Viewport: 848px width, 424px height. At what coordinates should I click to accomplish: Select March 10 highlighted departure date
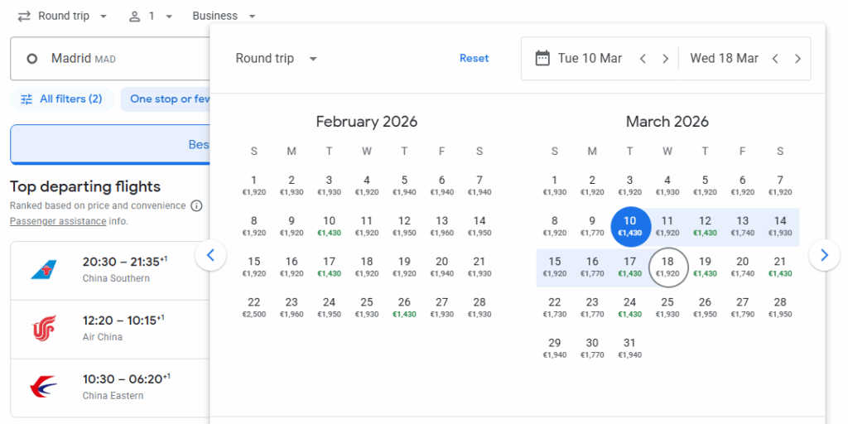[x=630, y=227]
